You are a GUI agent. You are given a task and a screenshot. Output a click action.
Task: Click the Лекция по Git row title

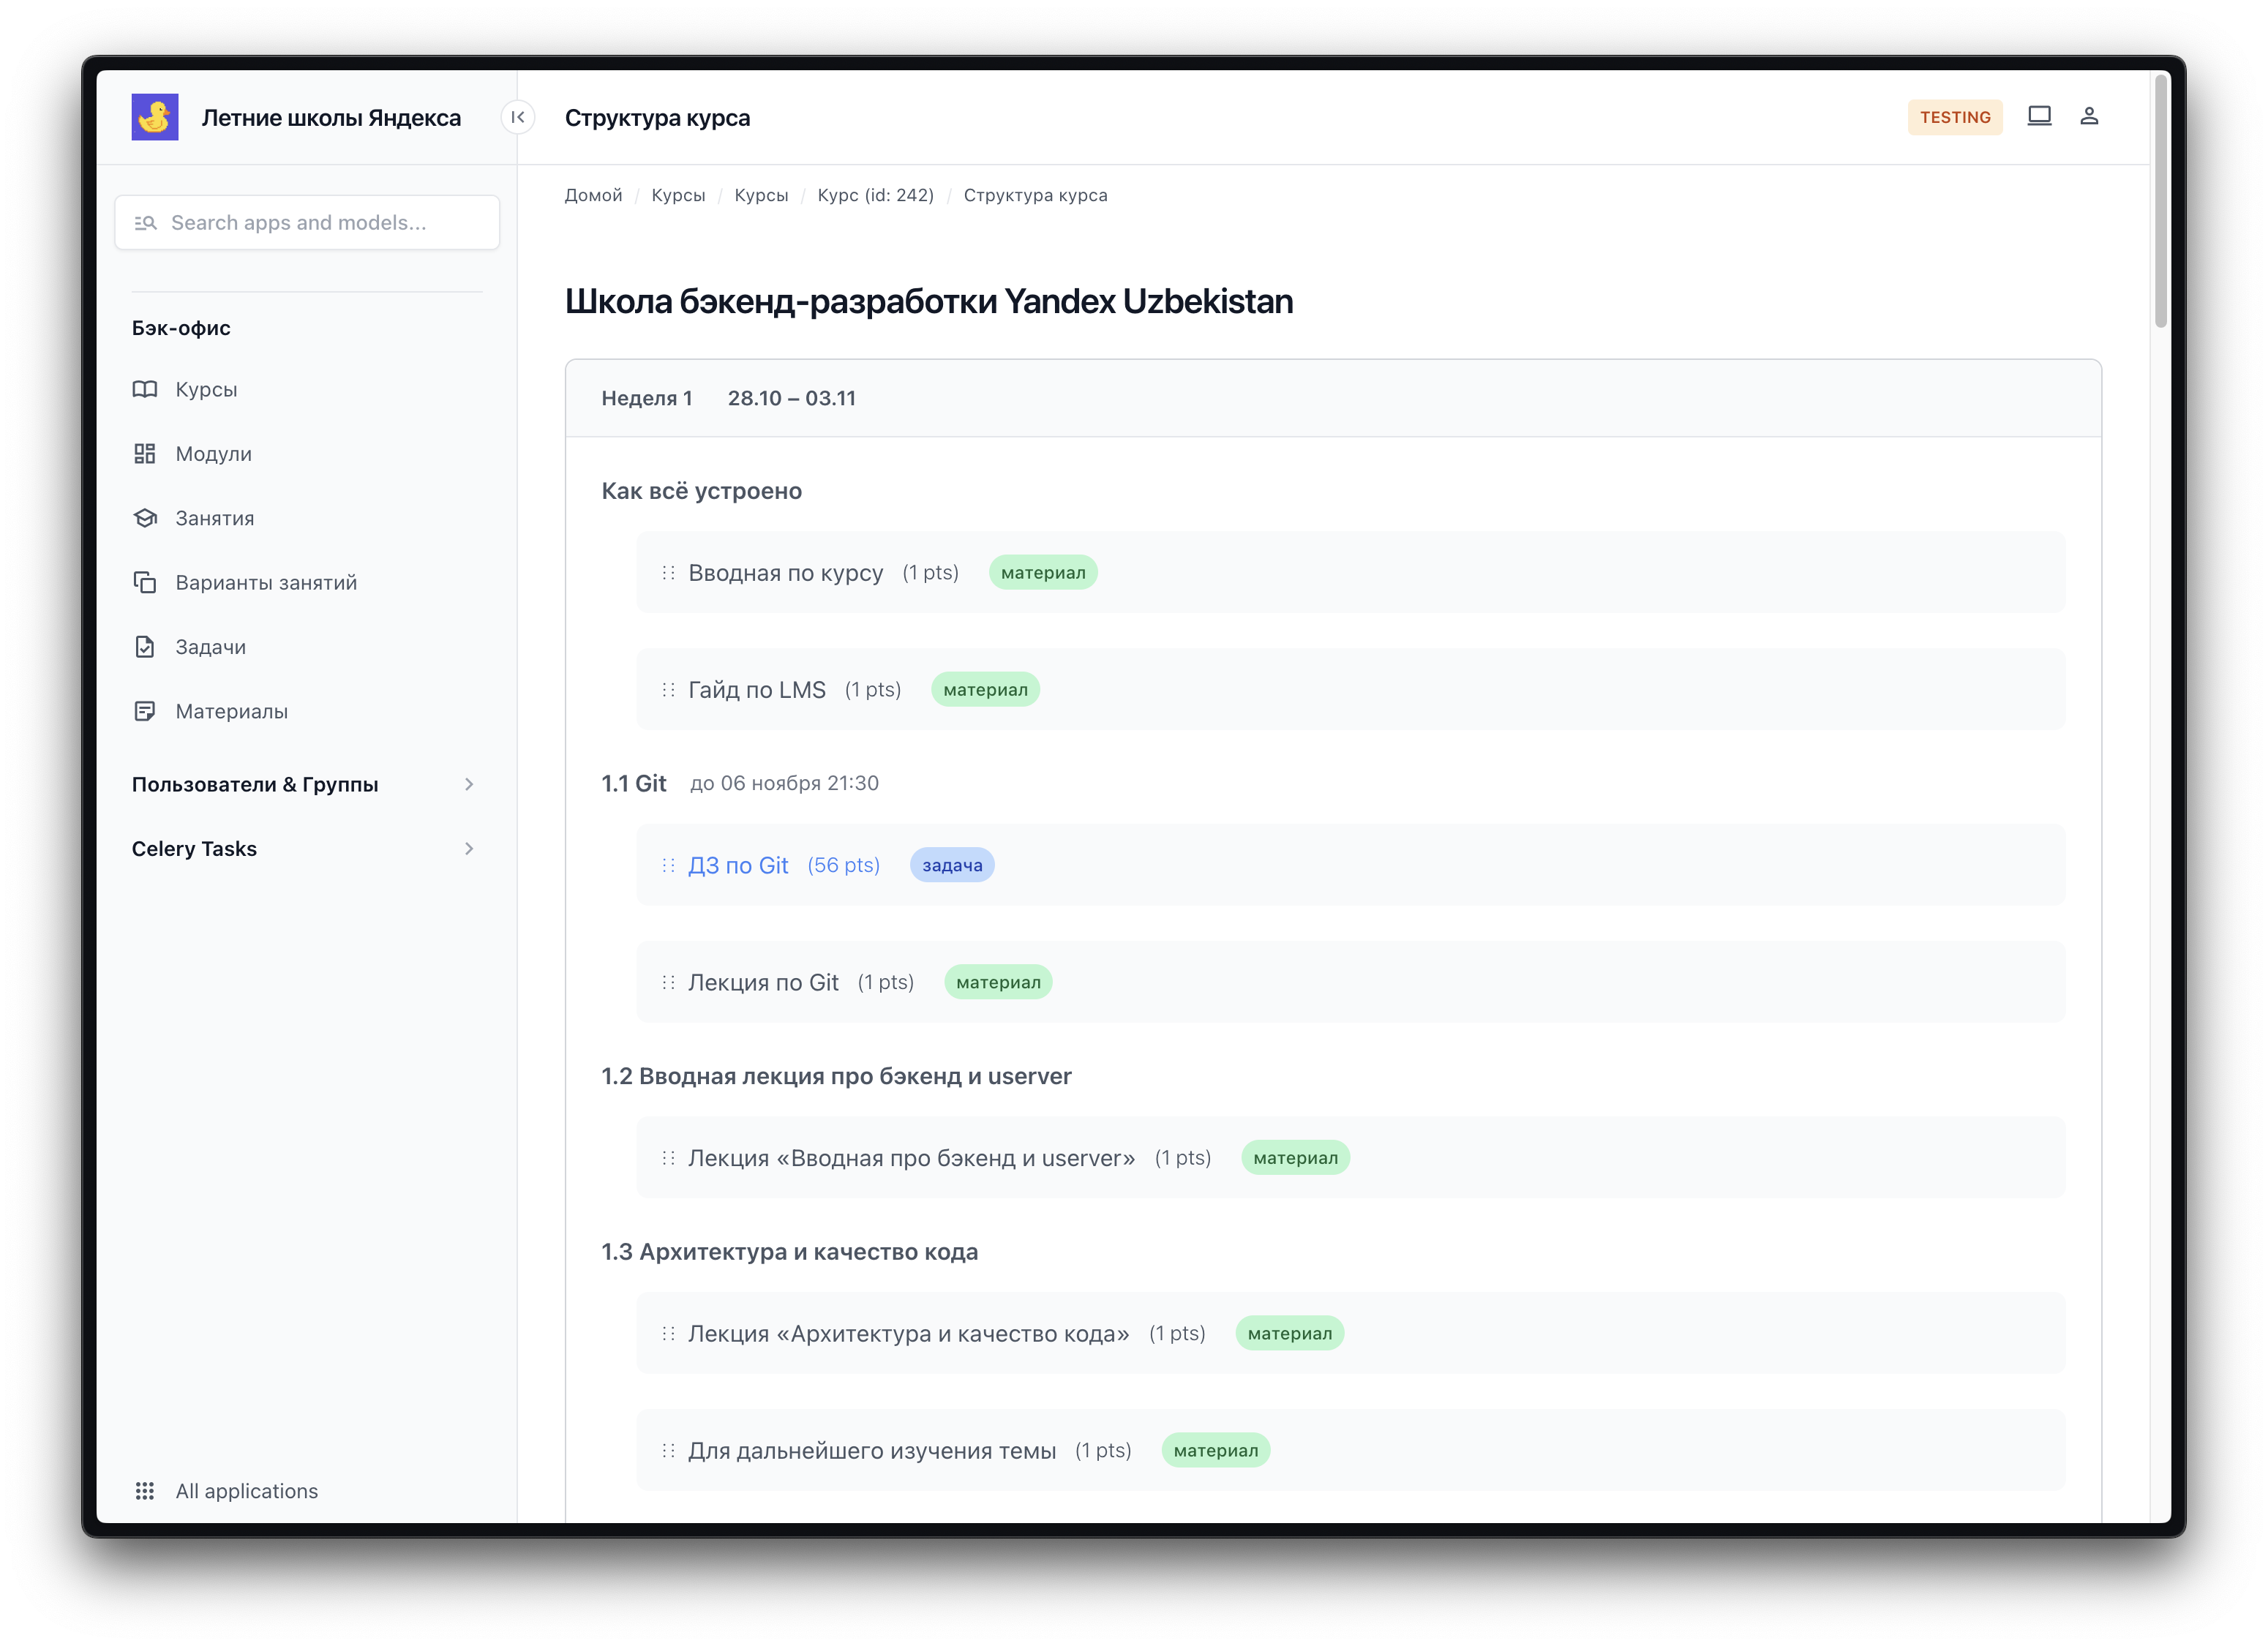(763, 982)
